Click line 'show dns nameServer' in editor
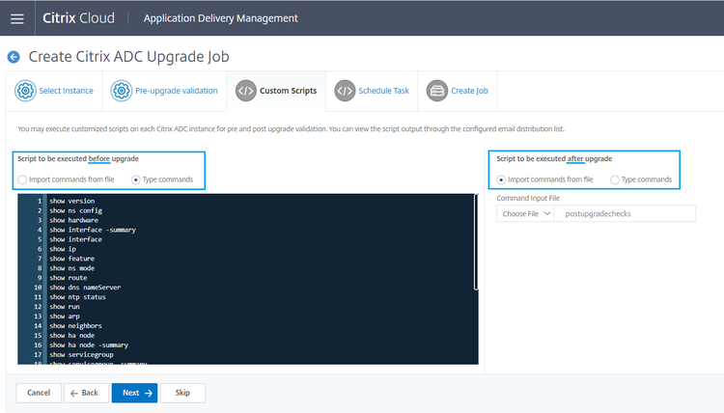 coord(85,288)
